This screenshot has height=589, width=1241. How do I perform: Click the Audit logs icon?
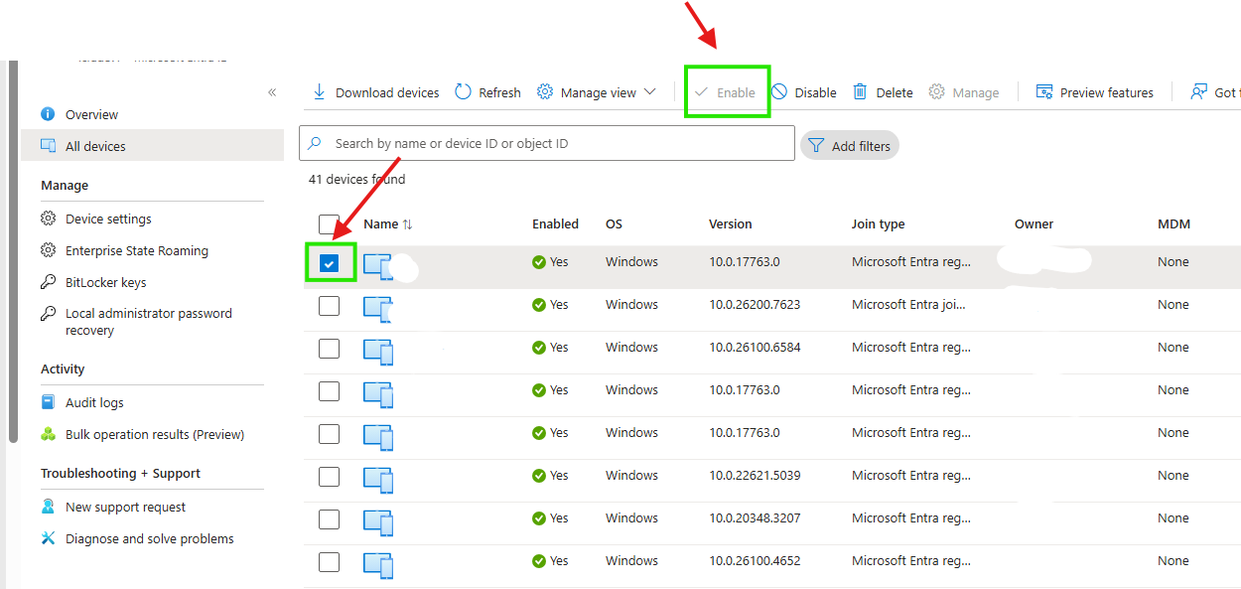pos(48,402)
